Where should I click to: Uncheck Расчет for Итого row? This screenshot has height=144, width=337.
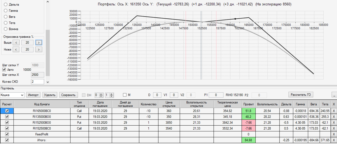(7, 140)
